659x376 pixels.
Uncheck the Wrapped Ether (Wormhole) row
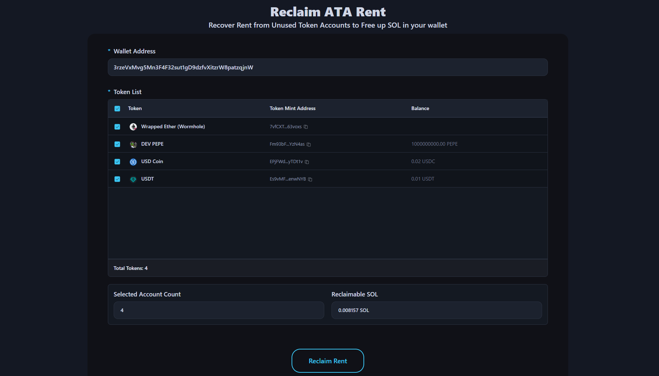(117, 127)
